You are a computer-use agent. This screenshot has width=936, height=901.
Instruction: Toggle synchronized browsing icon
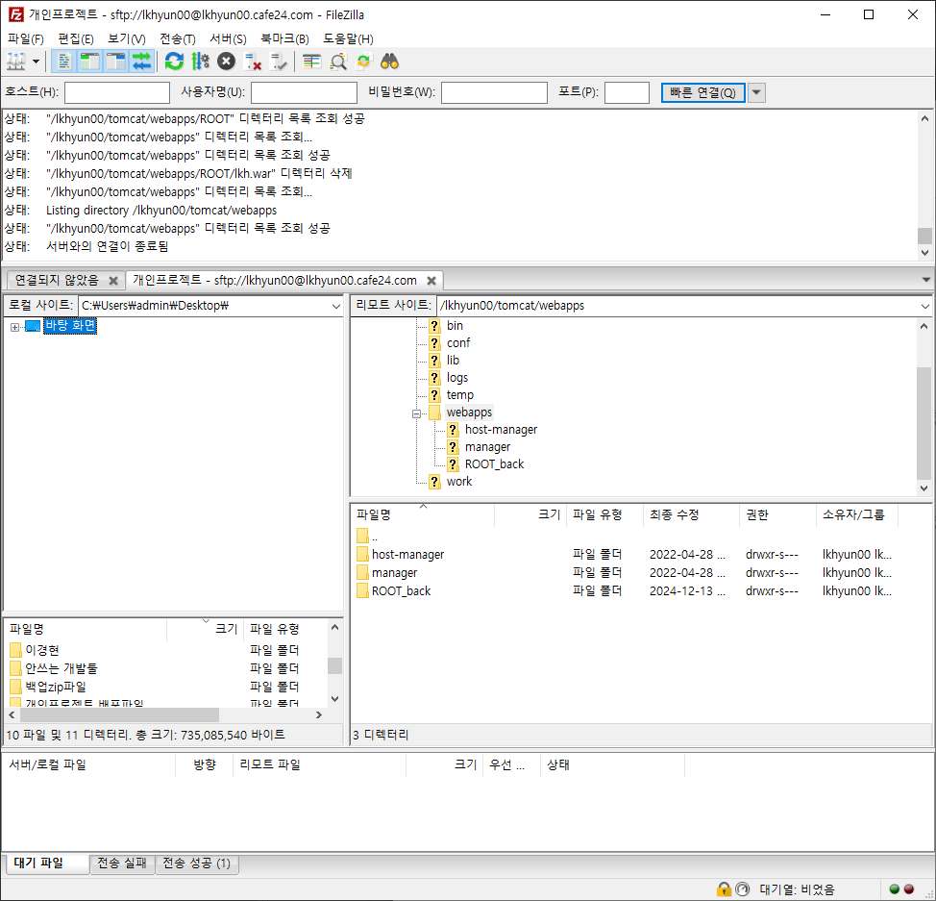point(363,62)
